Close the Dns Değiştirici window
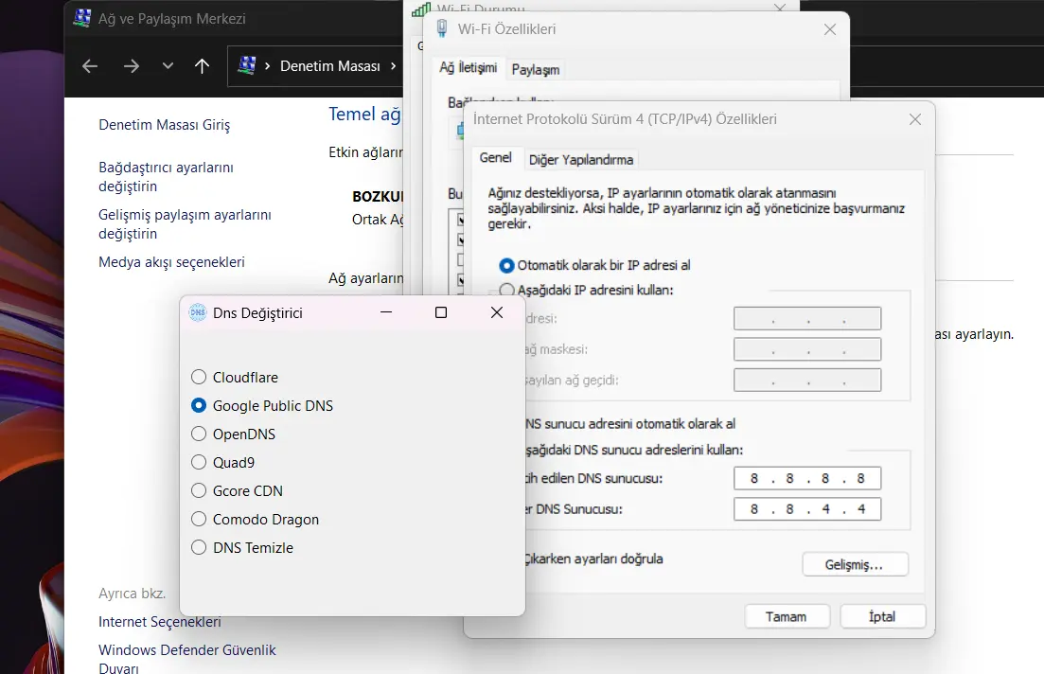This screenshot has width=1044, height=674. [497, 312]
